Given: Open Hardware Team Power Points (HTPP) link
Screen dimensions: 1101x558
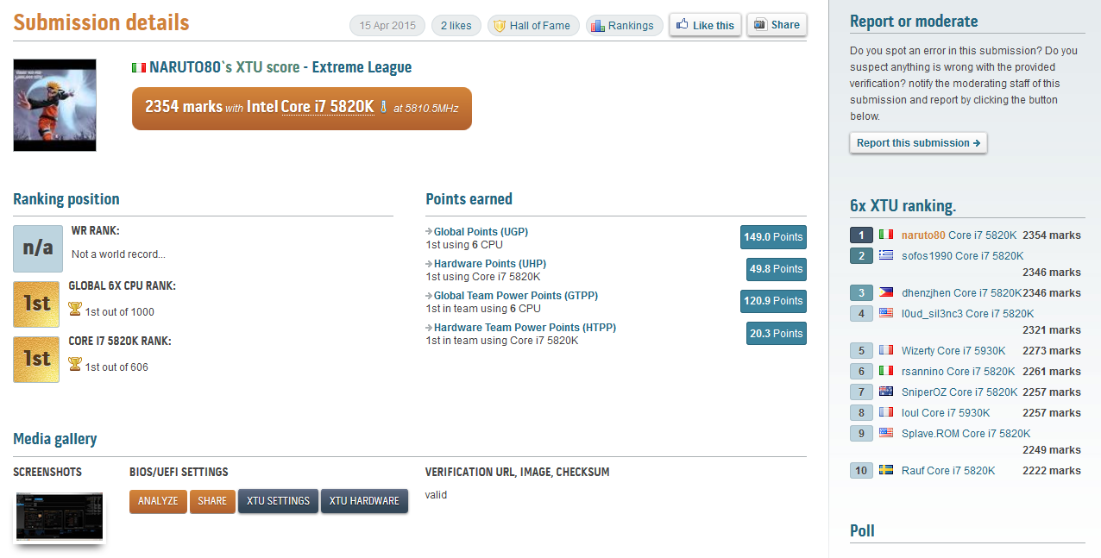Looking at the screenshot, I should (x=525, y=328).
